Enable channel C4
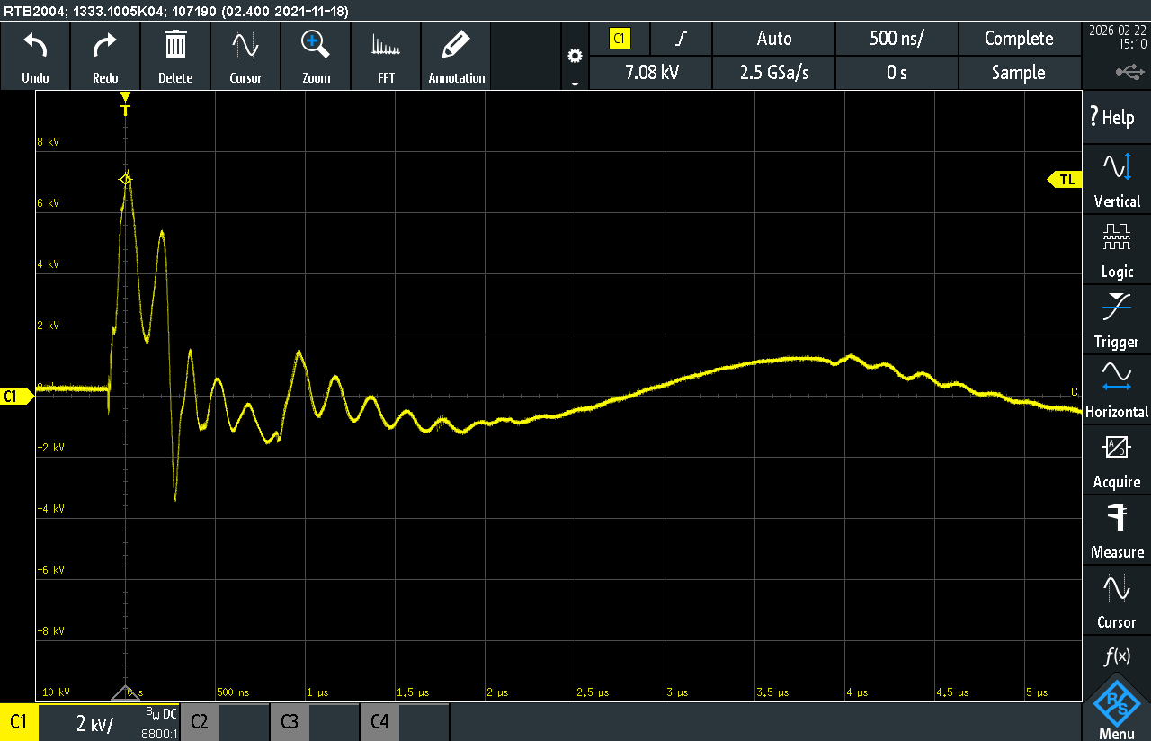1151x741 pixels. 379,722
